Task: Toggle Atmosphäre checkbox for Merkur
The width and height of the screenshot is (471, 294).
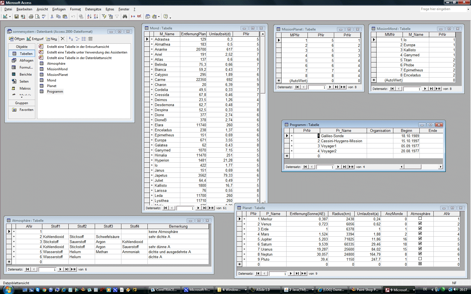Action: click(420, 218)
